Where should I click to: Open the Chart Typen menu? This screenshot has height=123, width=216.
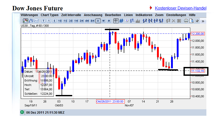pyautogui.click(x=50, y=15)
